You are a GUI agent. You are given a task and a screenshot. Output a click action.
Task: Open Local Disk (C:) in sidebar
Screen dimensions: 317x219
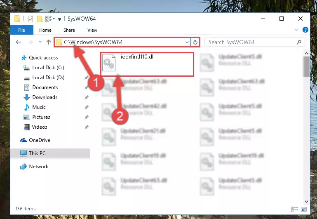pyautogui.click(x=48, y=68)
